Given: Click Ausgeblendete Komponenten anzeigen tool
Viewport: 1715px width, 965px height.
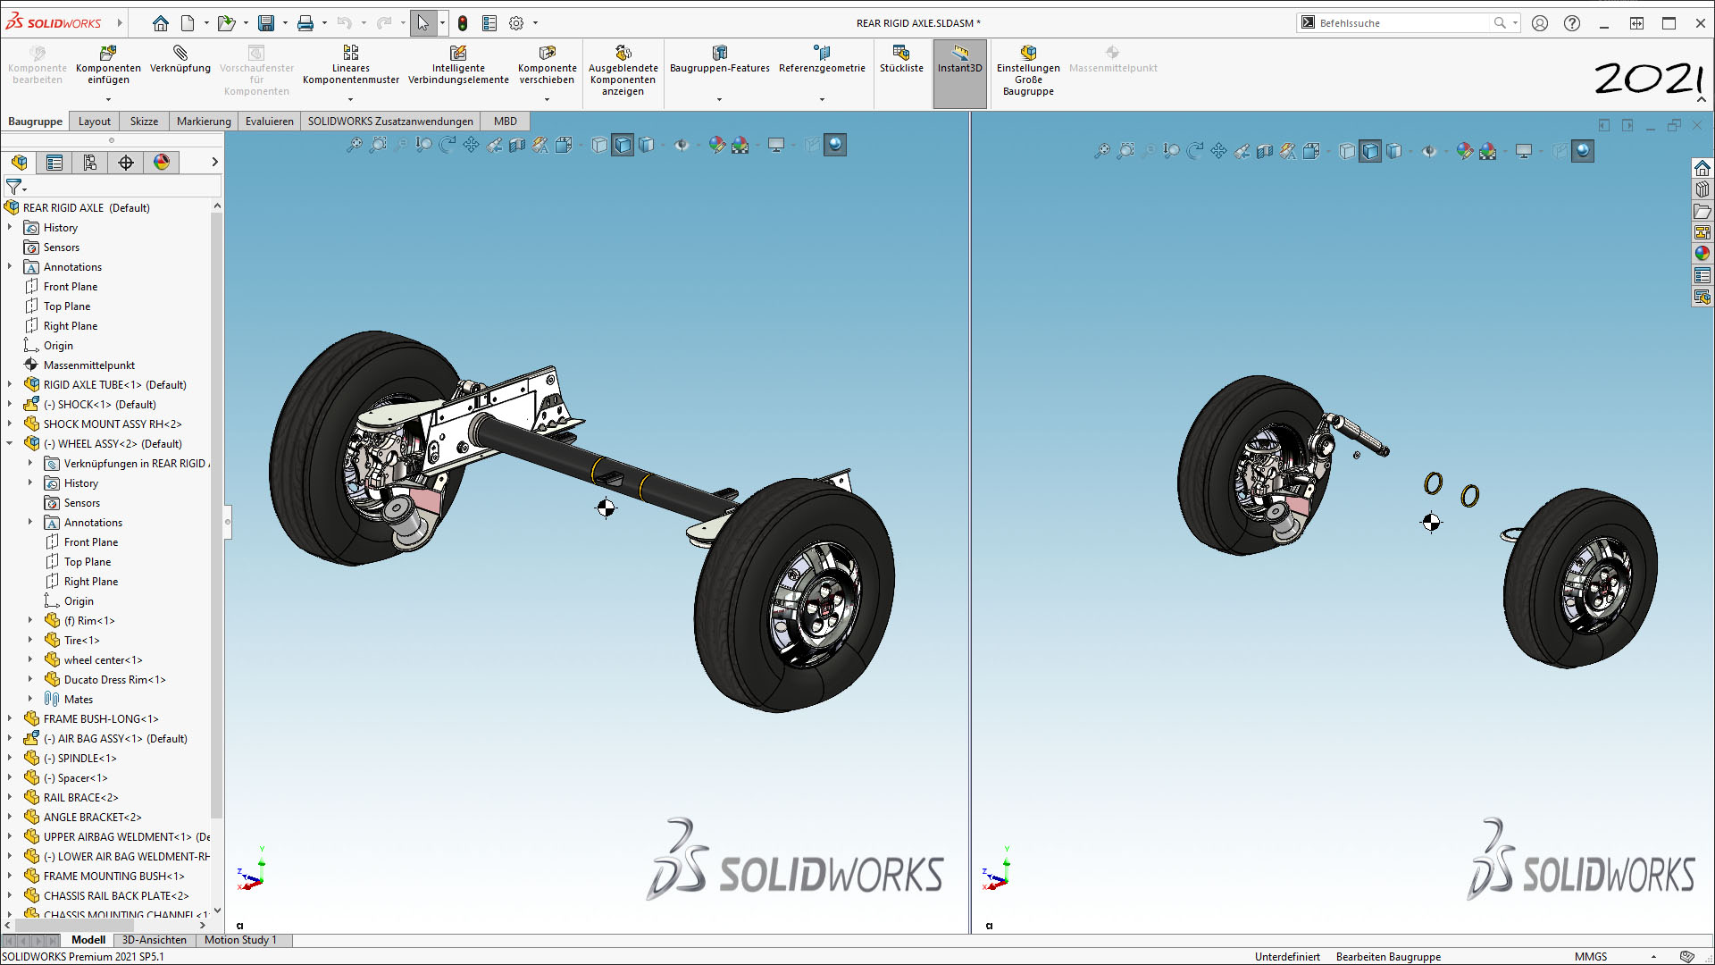Looking at the screenshot, I should click(623, 71).
